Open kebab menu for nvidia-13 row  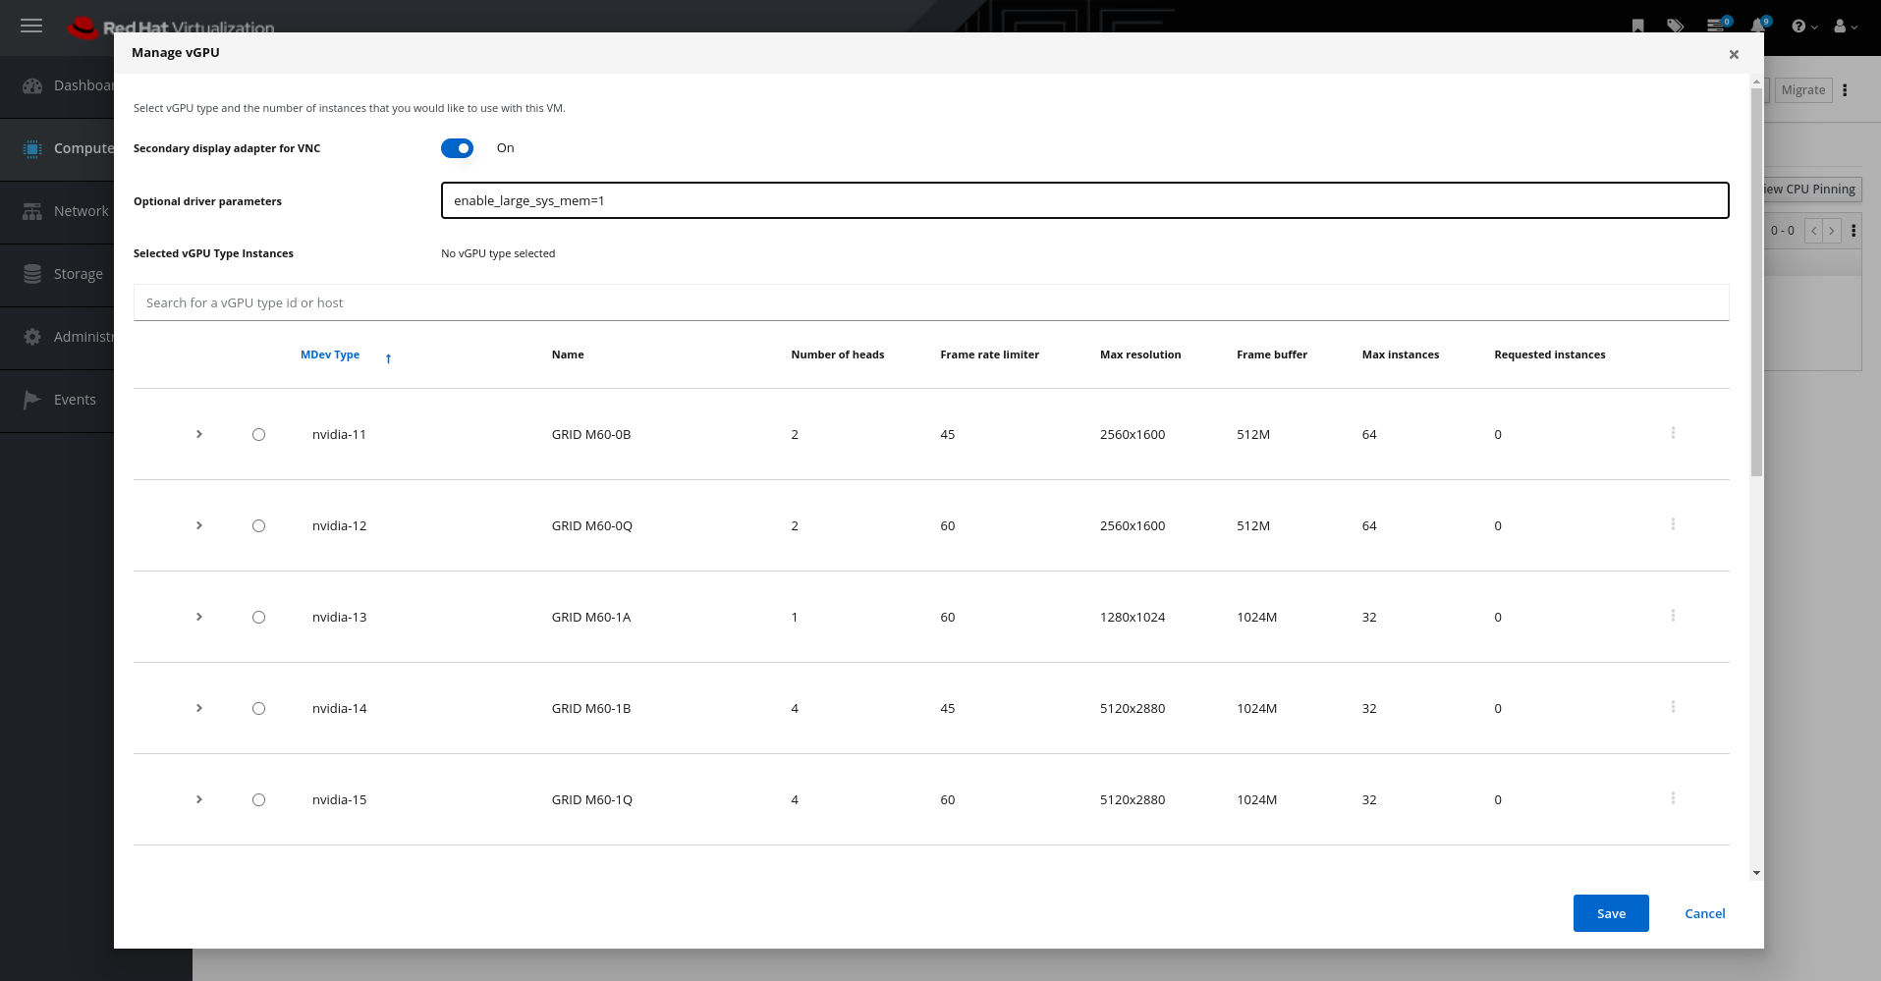point(1673,616)
